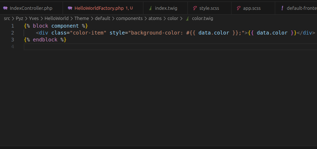317x149 pixels.
Task: Click line number 1 in the gutter
Action: point(13,26)
